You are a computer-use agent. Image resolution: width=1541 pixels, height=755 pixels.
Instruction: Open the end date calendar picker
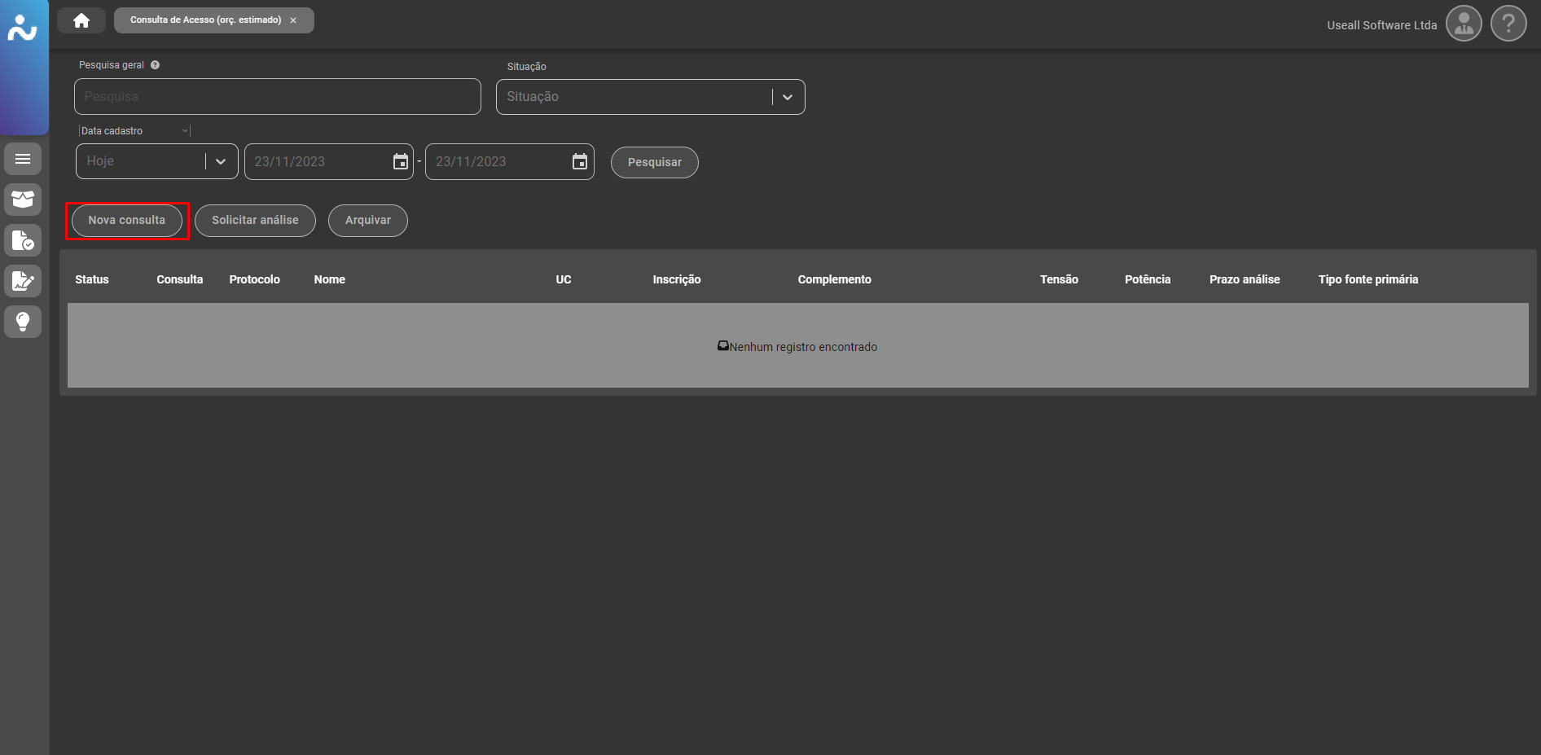click(x=580, y=161)
